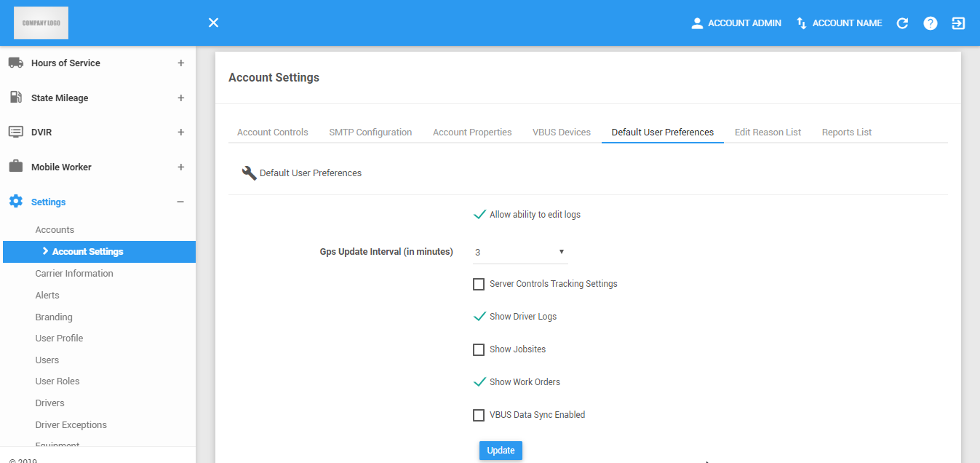The height and width of the screenshot is (463, 980).
Task: Open Accounts in the Settings submenu
Action: [55, 230]
